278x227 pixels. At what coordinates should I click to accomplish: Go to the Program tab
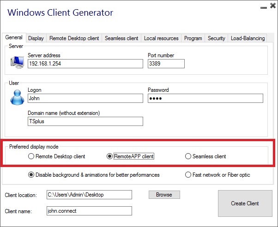[193, 38]
